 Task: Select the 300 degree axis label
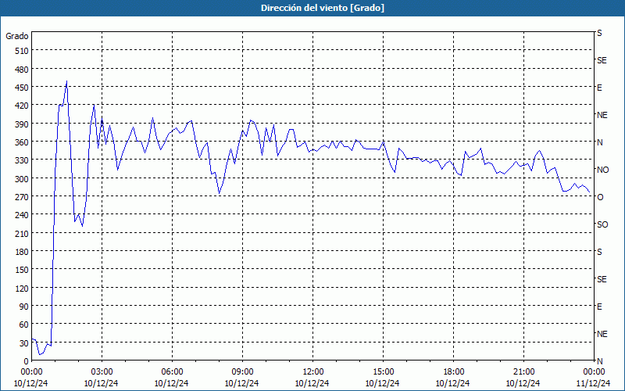click(x=22, y=179)
